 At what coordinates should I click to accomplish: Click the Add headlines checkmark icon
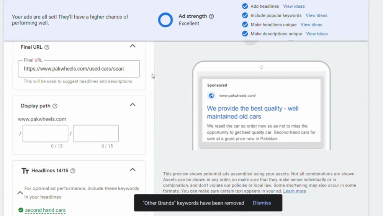pos(245,7)
